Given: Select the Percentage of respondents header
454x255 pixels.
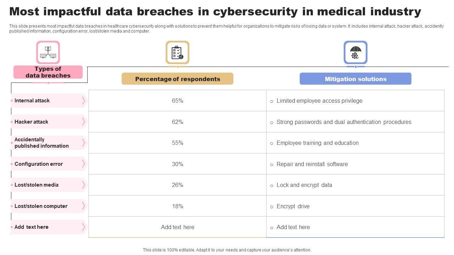Looking at the screenshot, I should click(x=177, y=79).
